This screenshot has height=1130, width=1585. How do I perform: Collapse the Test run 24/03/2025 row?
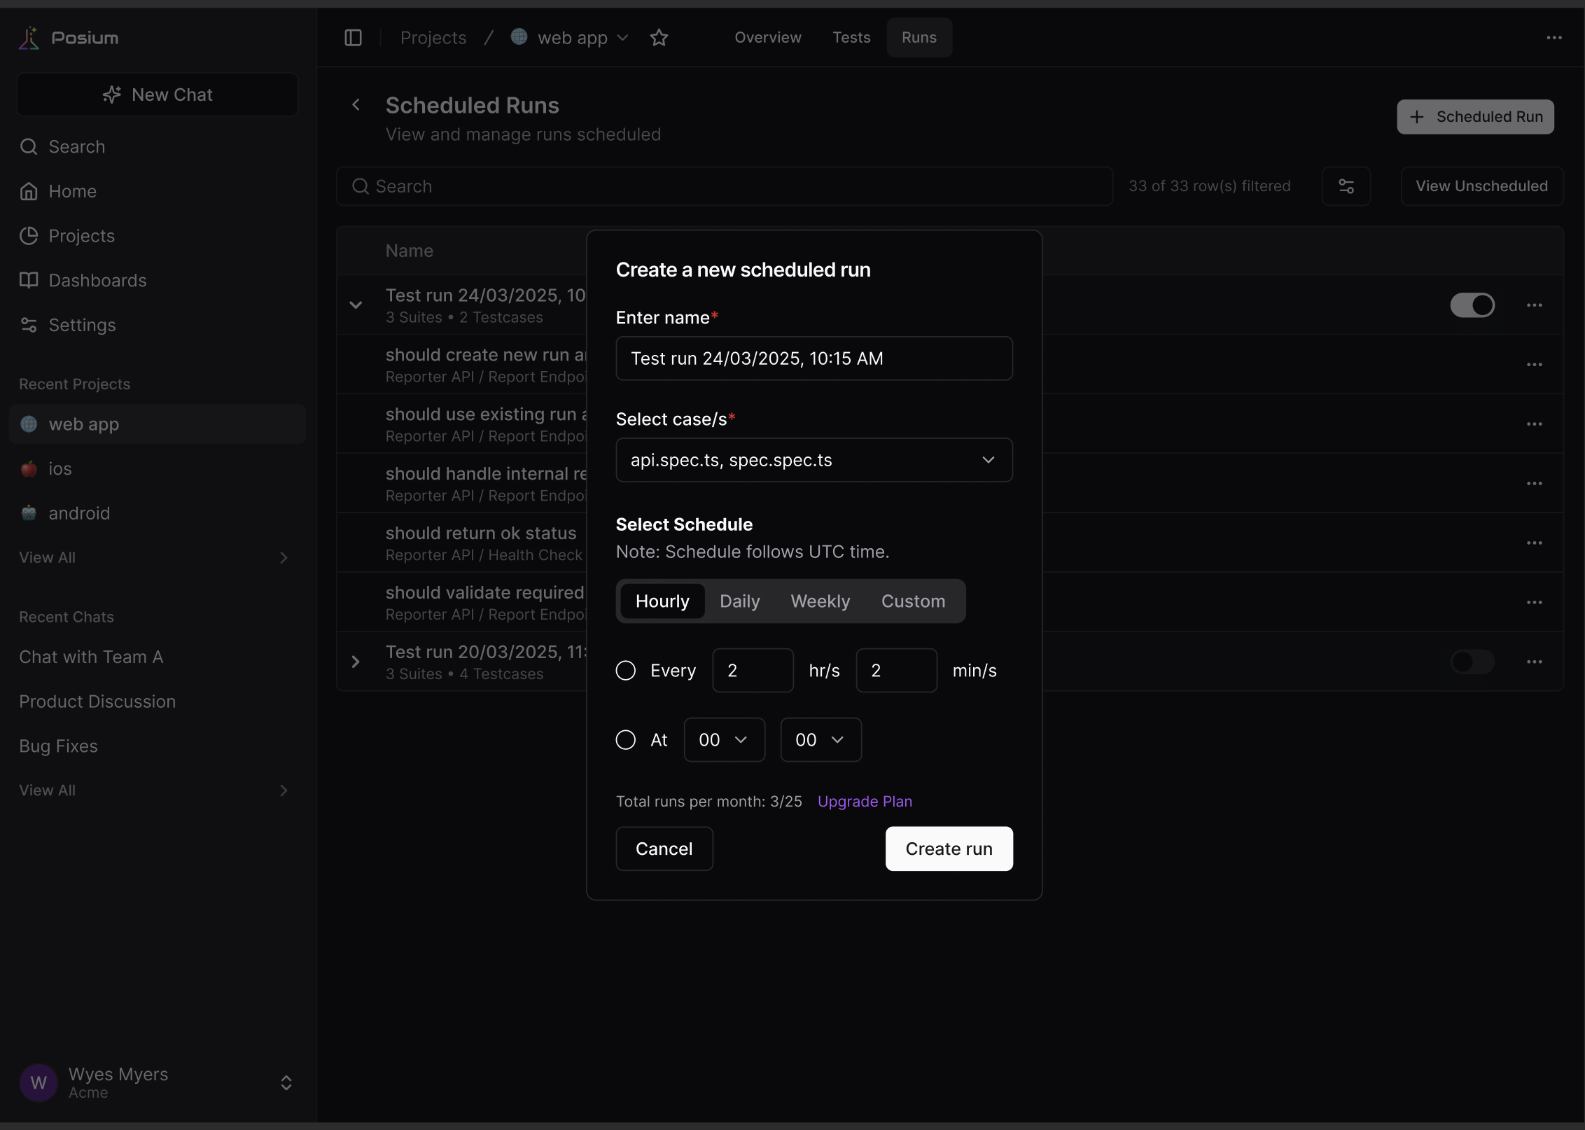[x=356, y=305]
